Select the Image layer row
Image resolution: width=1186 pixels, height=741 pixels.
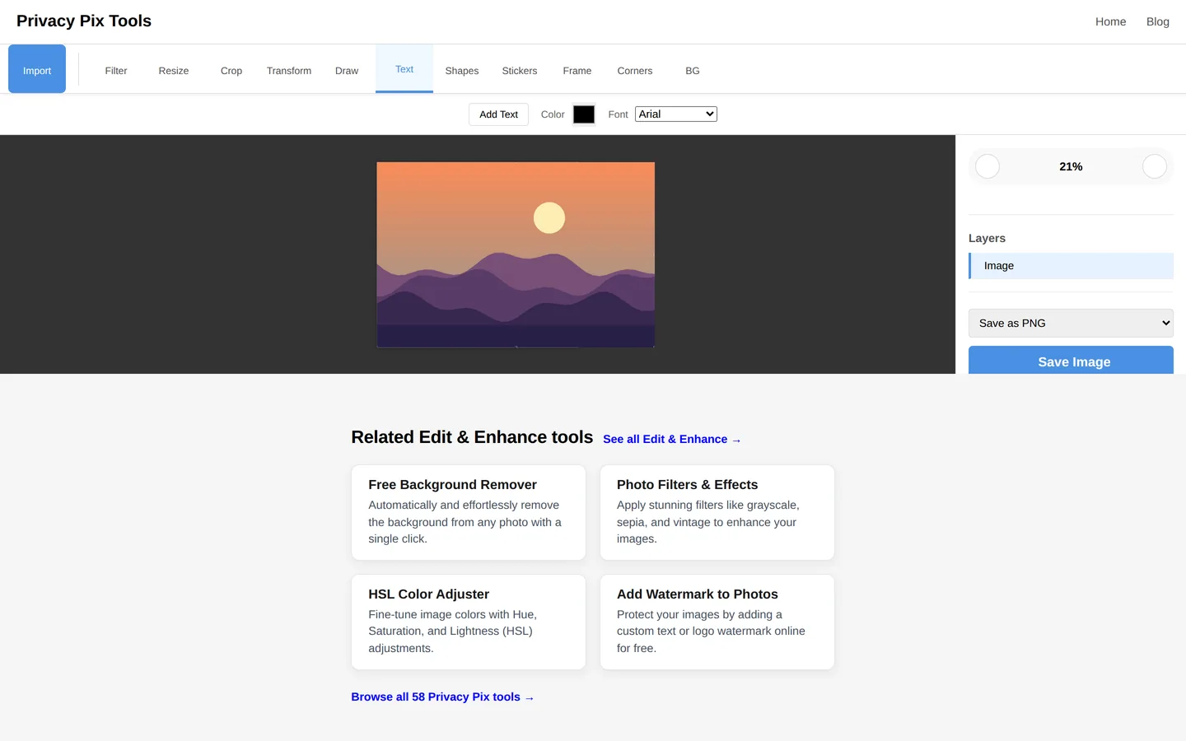pyautogui.click(x=1071, y=266)
